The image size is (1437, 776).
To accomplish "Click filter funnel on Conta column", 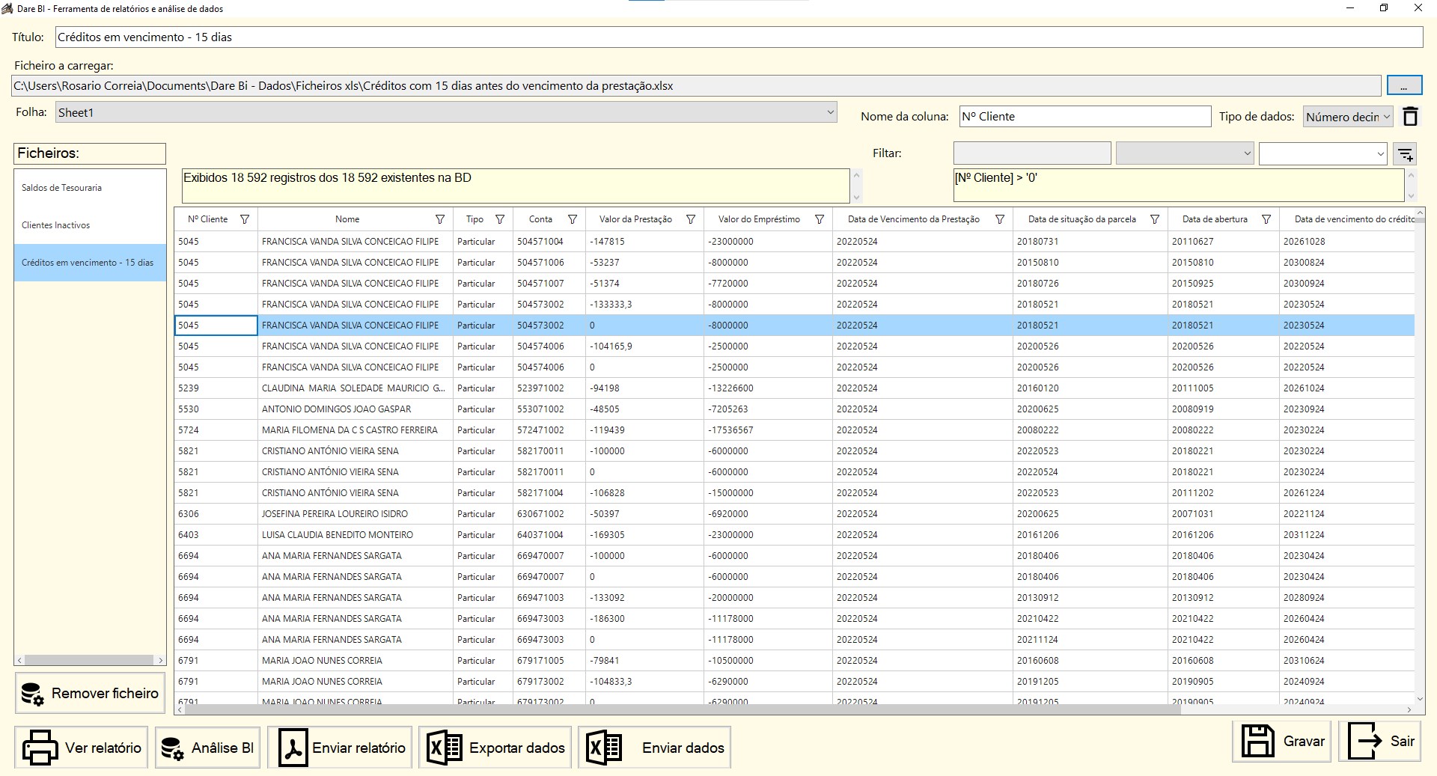I will (573, 219).
